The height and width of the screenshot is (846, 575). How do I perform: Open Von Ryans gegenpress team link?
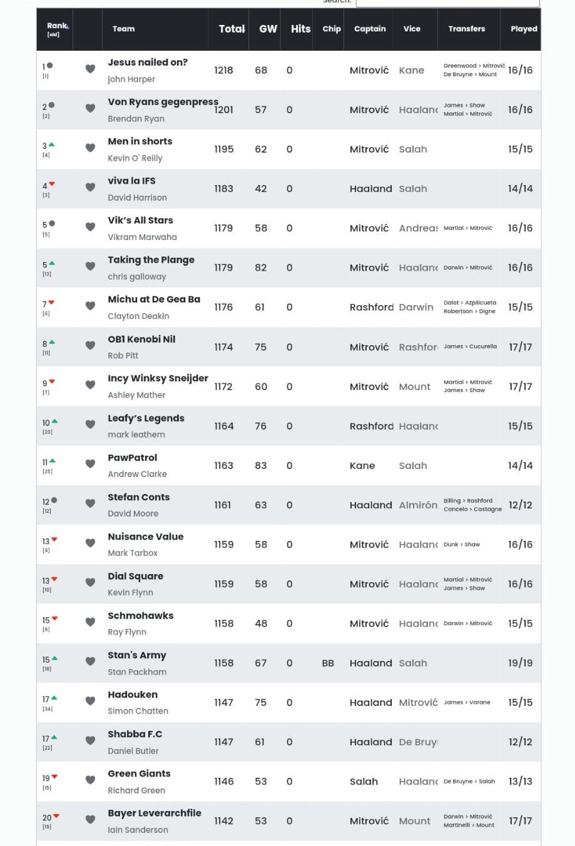pyautogui.click(x=163, y=102)
